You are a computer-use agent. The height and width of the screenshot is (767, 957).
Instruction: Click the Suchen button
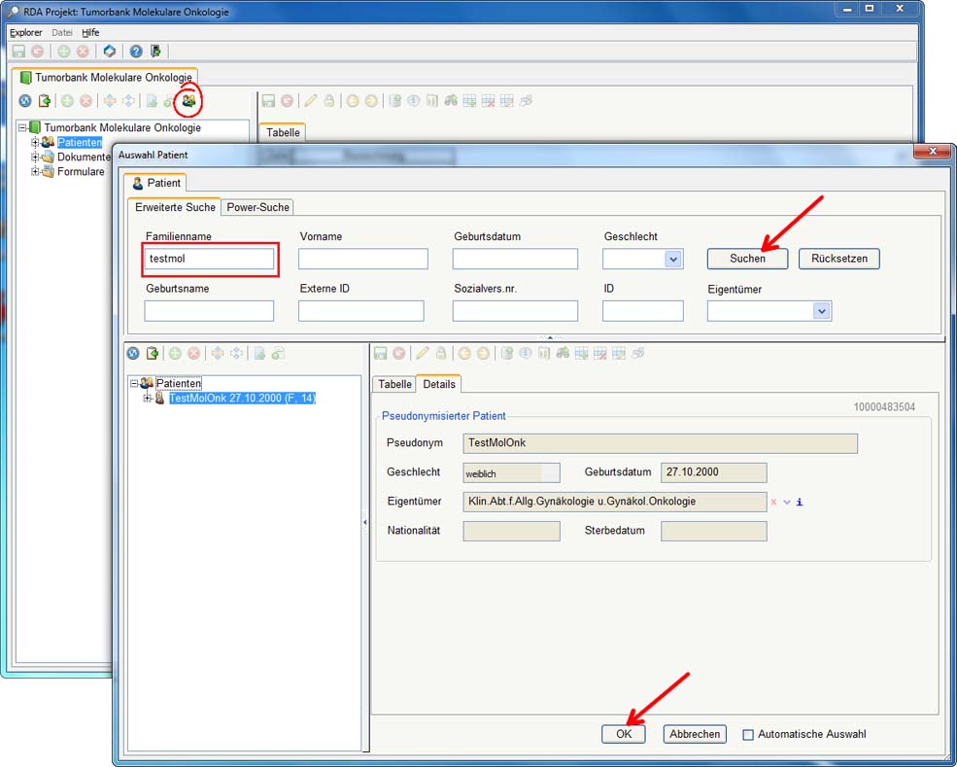coord(747,259)
